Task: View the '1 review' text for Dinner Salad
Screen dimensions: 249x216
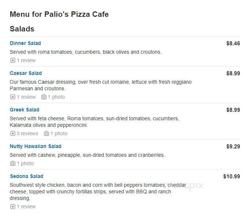Action: coord(26,60)
